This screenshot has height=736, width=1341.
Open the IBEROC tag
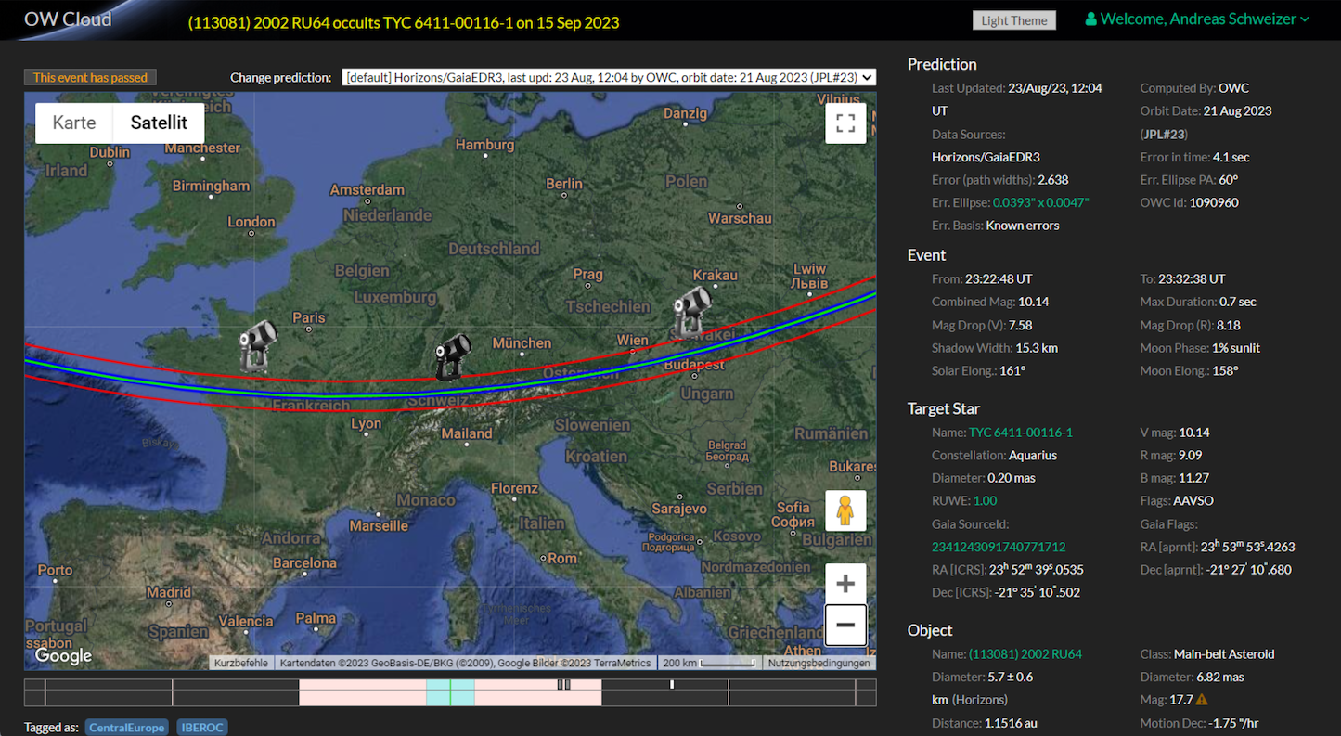201,728
